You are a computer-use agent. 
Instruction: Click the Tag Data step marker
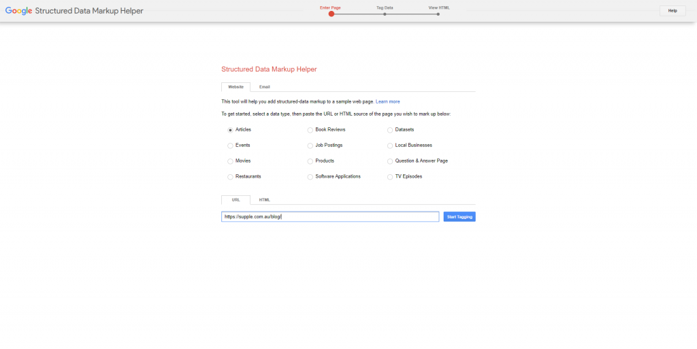[x=385, y=14]
